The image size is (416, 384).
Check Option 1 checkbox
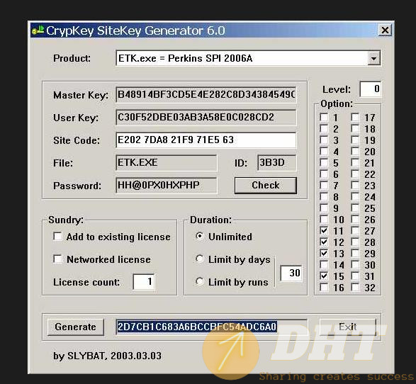324,117
